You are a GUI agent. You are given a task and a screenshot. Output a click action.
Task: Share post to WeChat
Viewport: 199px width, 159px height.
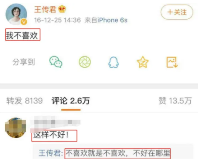click(x=56, y=62)
